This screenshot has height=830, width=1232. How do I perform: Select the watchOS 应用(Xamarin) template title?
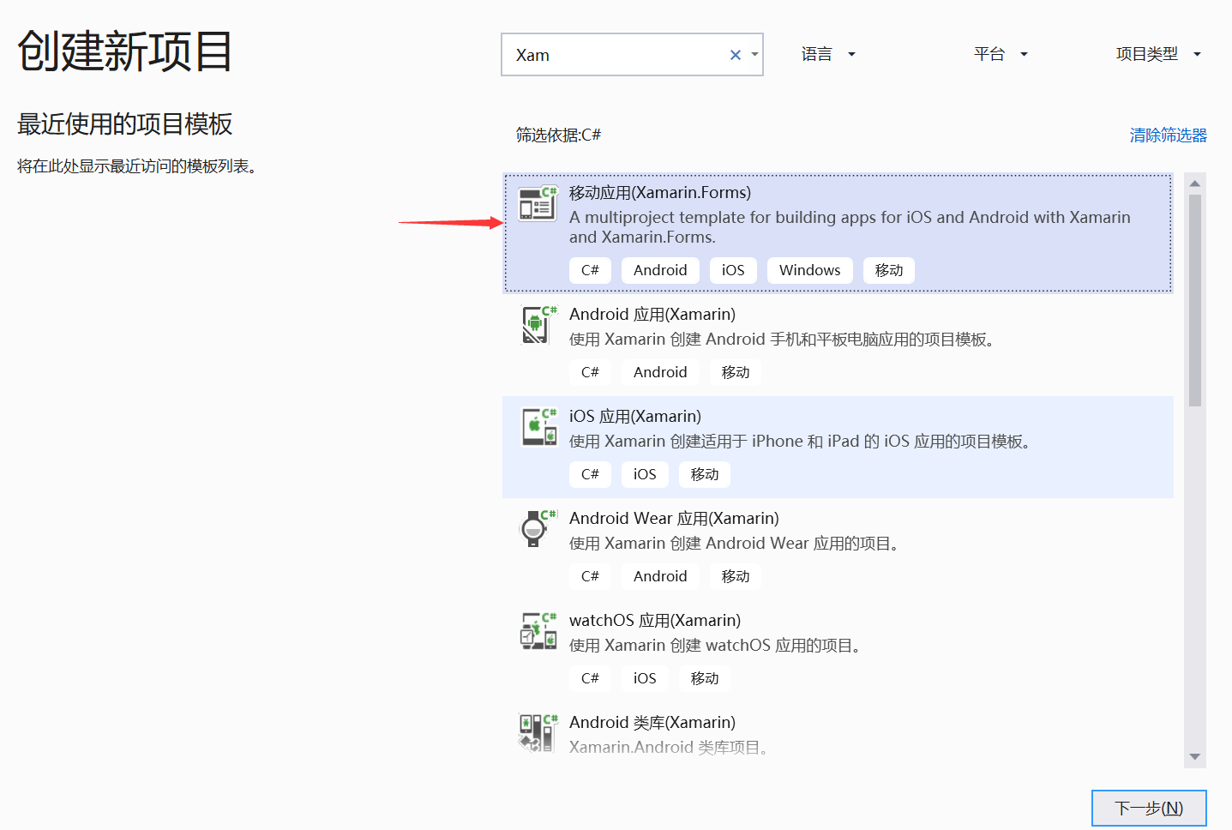coord(655,621)
